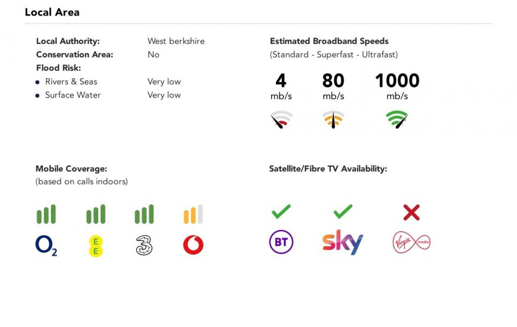Click the green checkmark above Sky
517x327 pixels.
pyautogui.click(x=343, y=212)
